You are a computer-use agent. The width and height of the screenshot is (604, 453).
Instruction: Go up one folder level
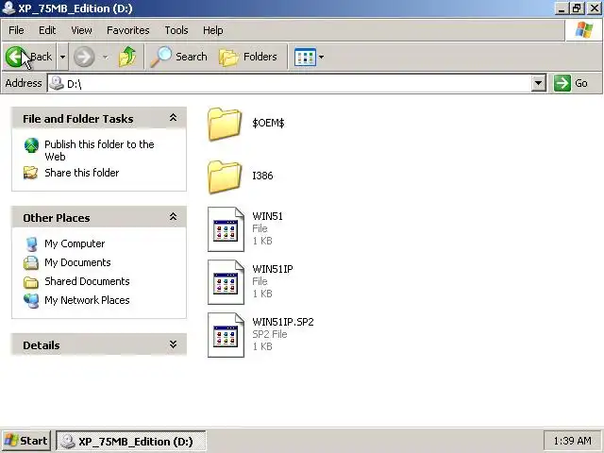click(127, 57)
